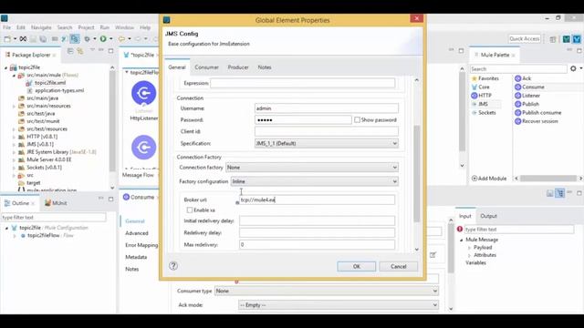Click the Quick Access field
The height and width of the screenshot is (328, 584).
[524, 38]
